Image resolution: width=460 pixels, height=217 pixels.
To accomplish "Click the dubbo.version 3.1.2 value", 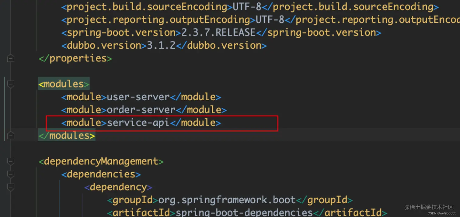I will [161, 46].
